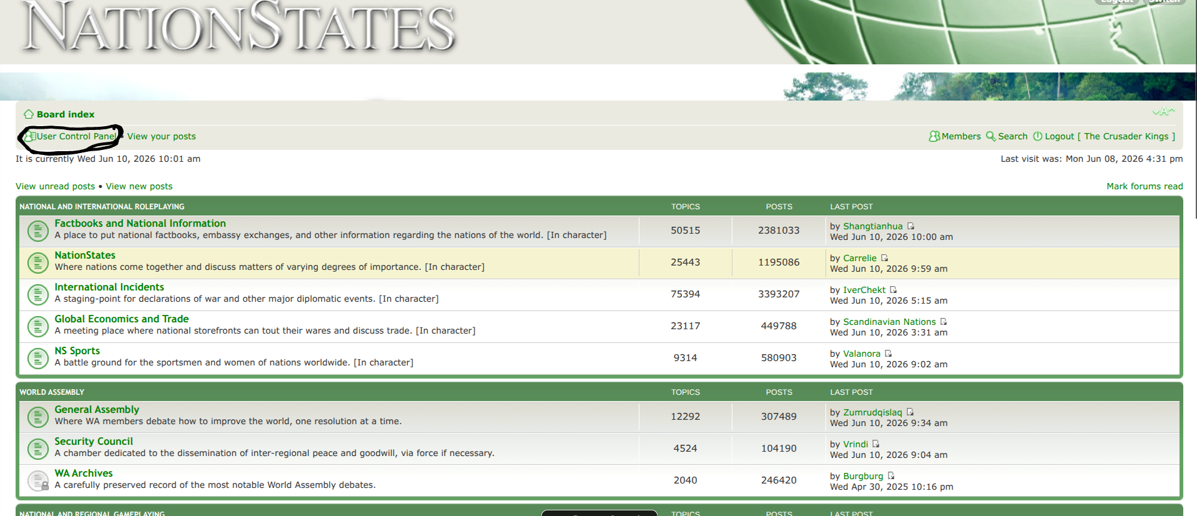View latest post icon beside Zumrudqislaq
The width and height of the screenshot is (1197, 516).
coord(910,412)
